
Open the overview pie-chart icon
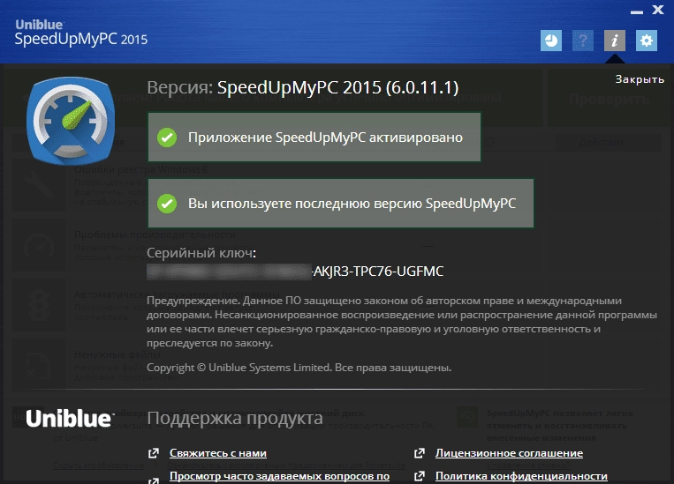[550, 41]
